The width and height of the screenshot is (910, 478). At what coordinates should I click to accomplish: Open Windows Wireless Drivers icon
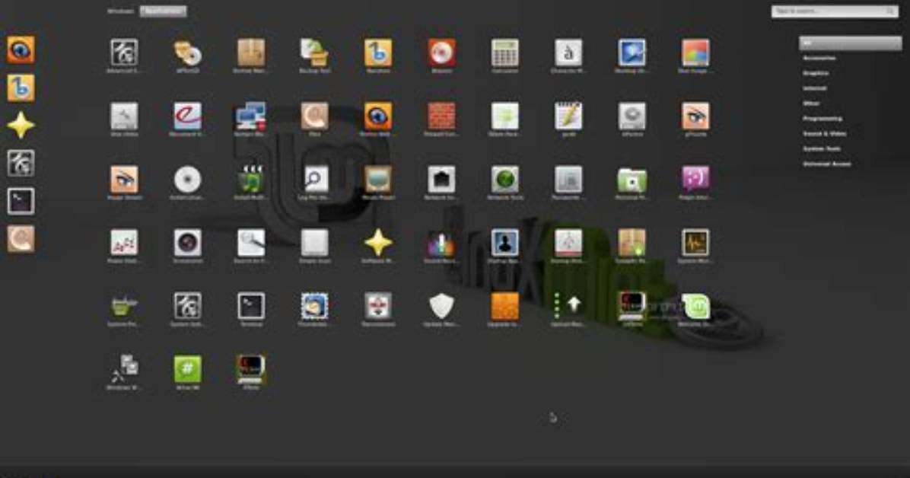pos(124,369)
